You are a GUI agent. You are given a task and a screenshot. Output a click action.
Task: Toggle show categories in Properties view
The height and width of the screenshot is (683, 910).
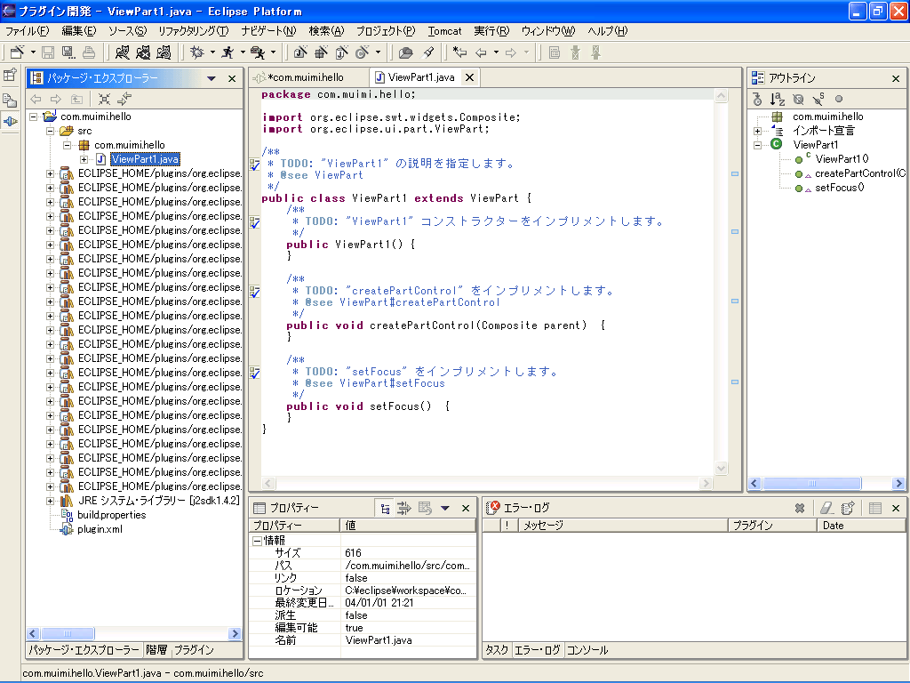coord(385,508)
